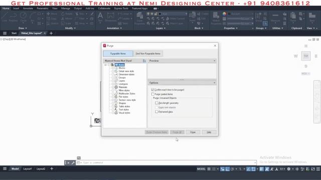
Task: Open the Annotate ribbon tab
Action: (x=28, y=8)
